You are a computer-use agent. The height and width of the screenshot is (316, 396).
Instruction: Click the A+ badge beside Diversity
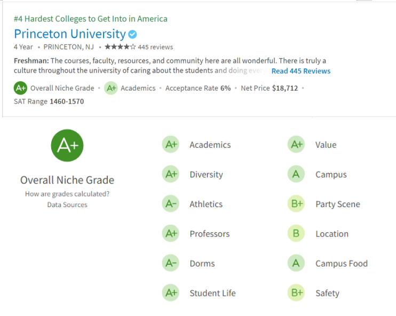[171, 175]
